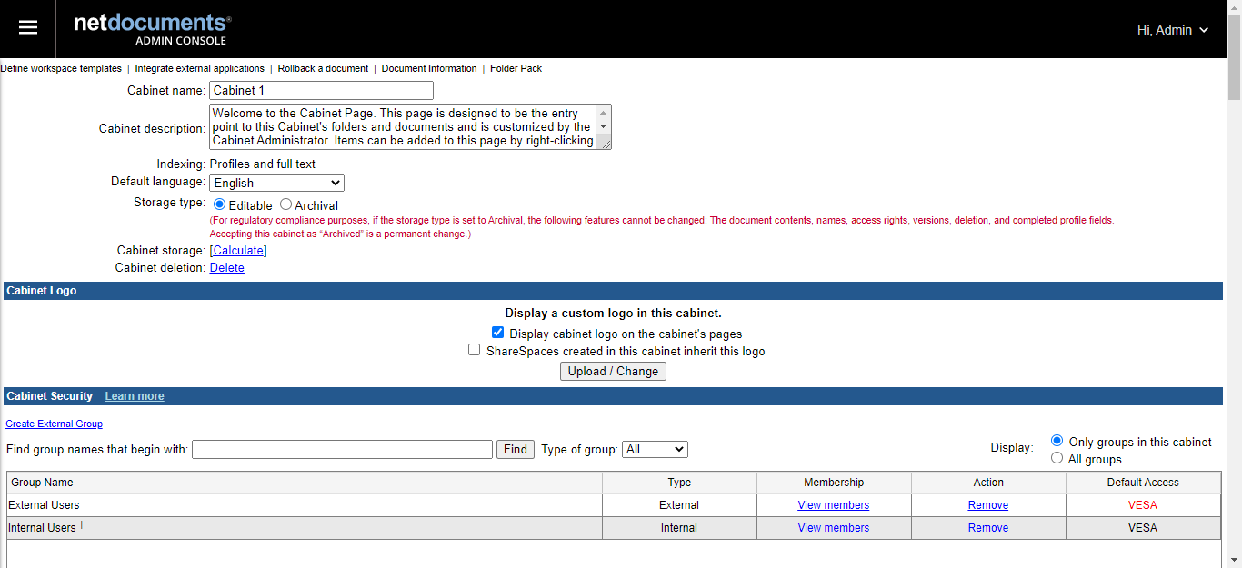The width and height of the screenshot is (1242, 568).
Task: Click the Calculate cabinet storage link
Action: [238, 250]
